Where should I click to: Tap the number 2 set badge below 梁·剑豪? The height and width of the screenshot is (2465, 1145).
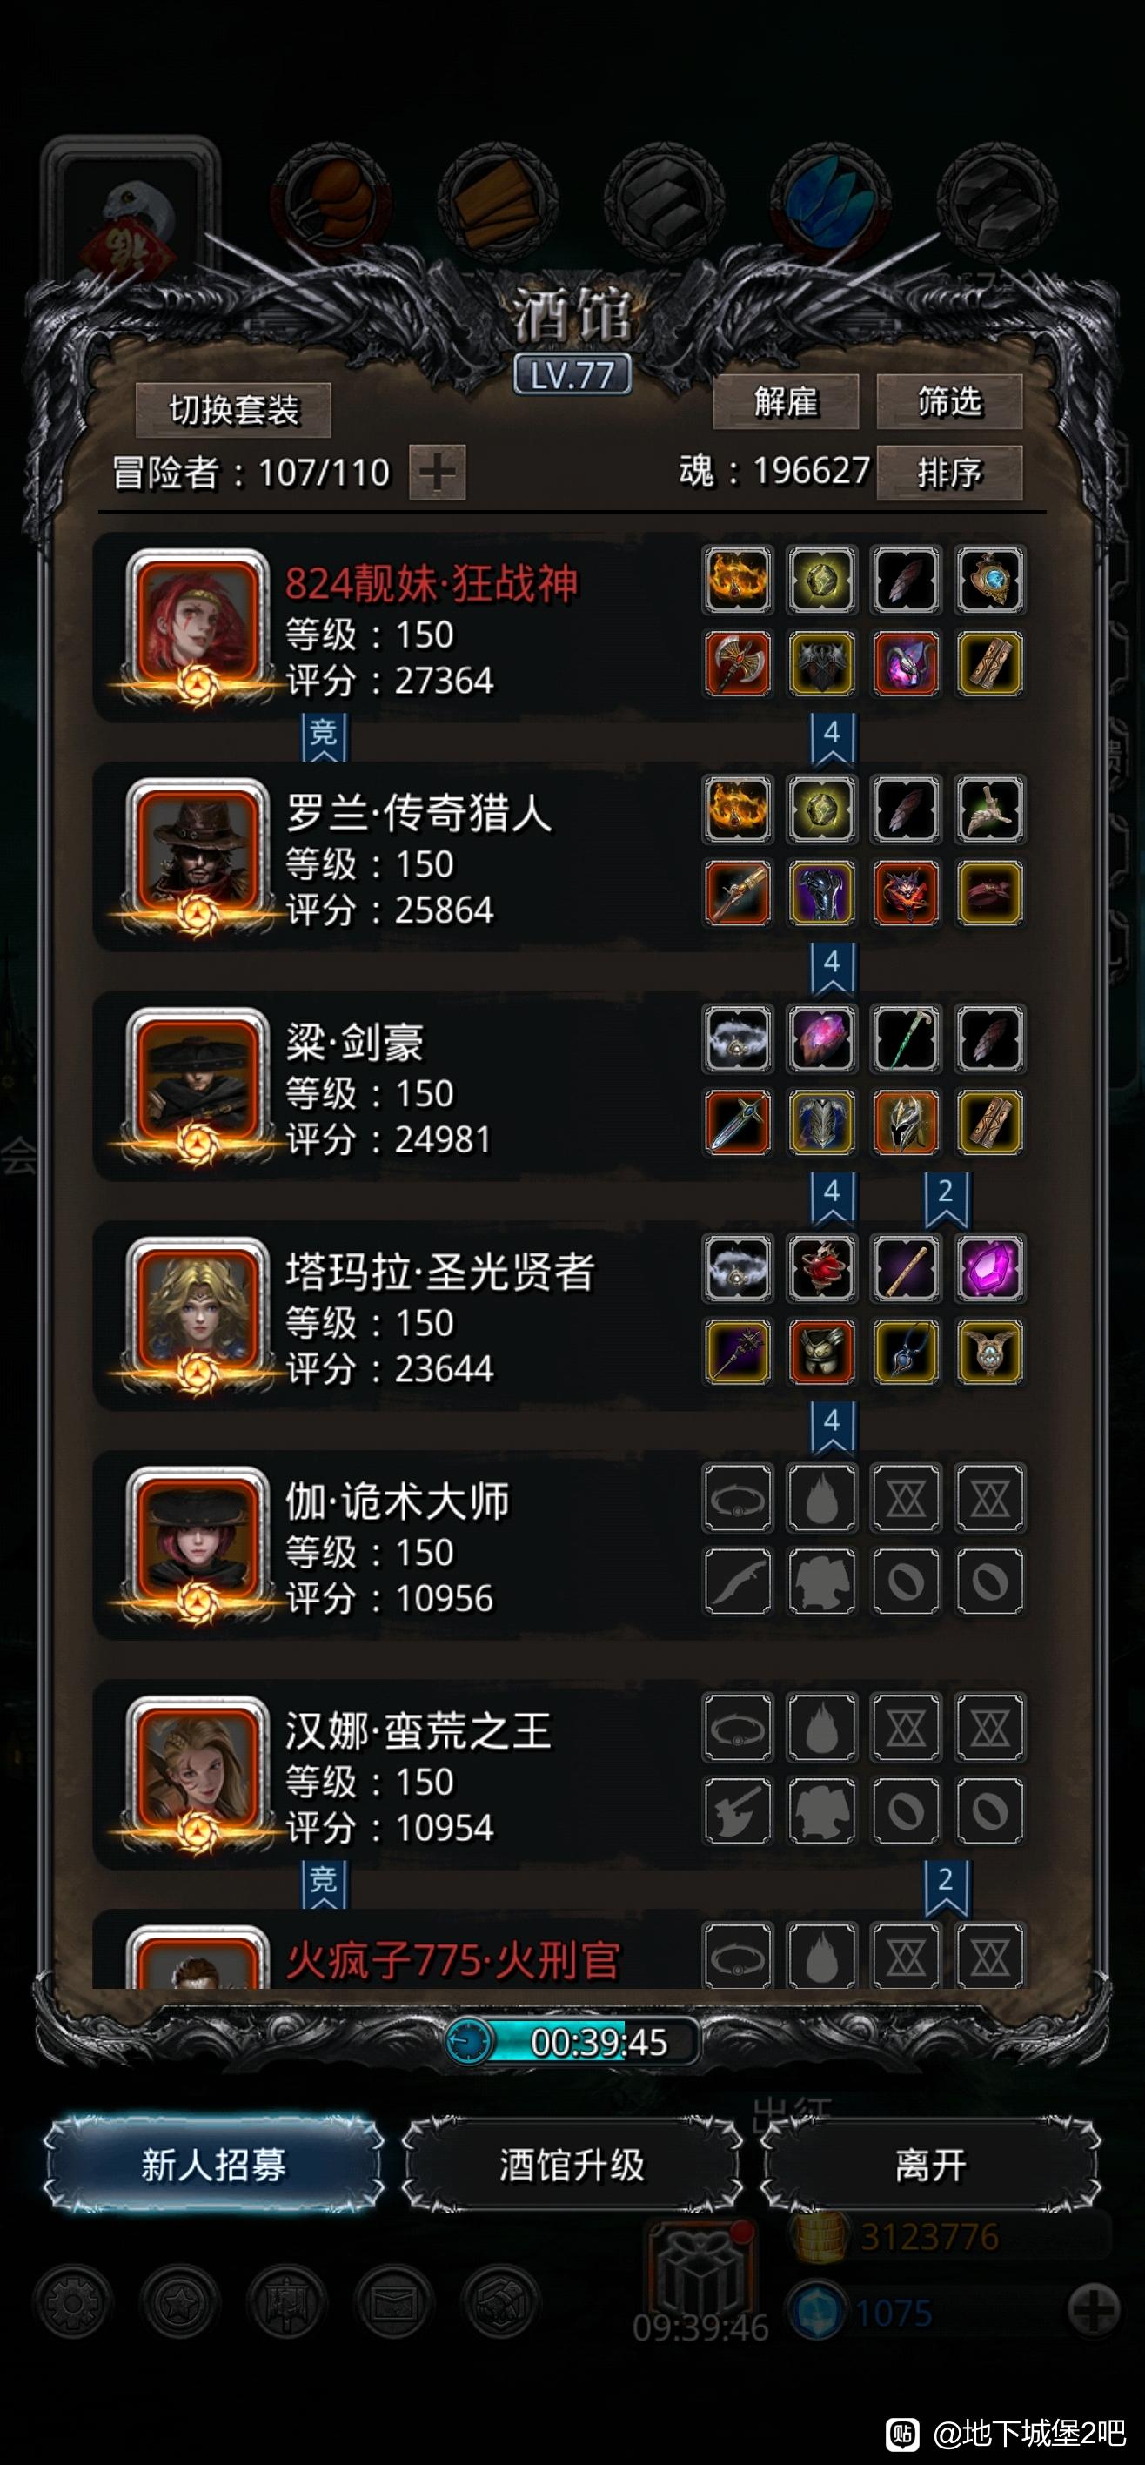(946, 1196)
